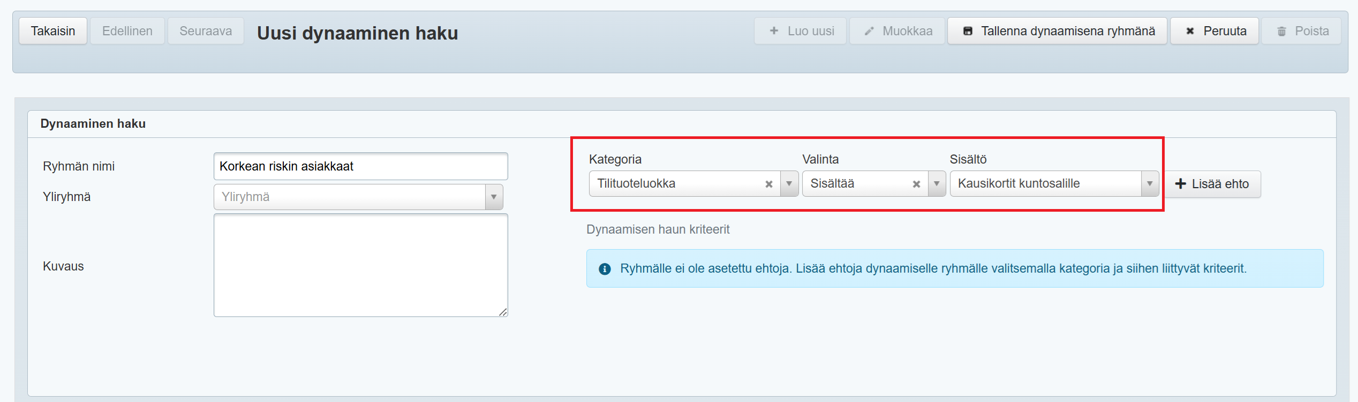Open the Valinta dropdown arrow

point(937,184)
